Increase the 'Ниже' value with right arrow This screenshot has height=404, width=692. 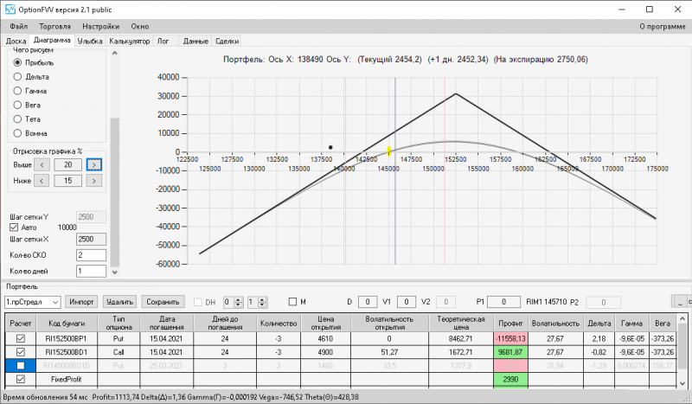coord(94,181)
